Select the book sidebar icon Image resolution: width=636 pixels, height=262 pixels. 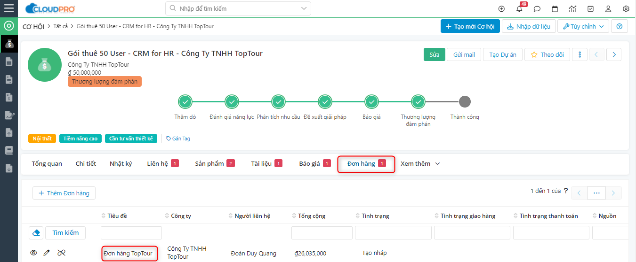(x=9, y=151)
